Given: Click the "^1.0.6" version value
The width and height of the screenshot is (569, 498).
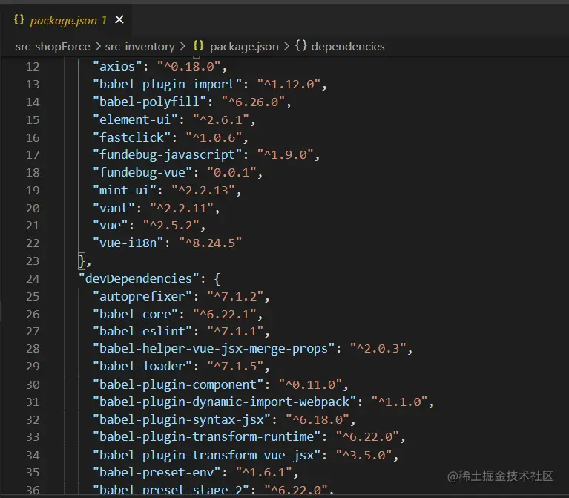Looking at the screenshot, I should coord(214,137).
